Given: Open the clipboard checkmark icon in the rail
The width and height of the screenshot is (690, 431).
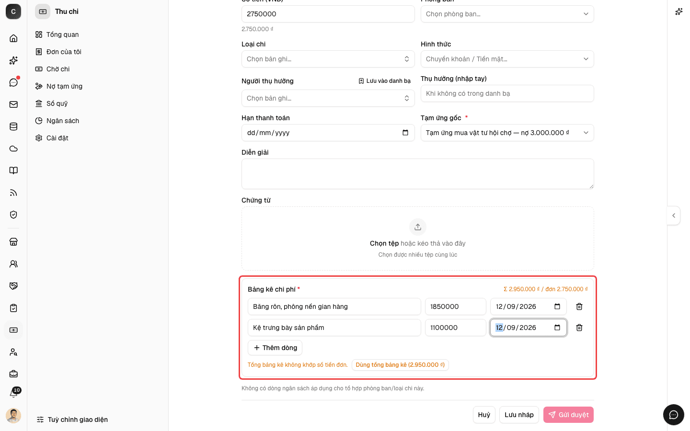Looking at the screenshot, I should coord(13,308).
